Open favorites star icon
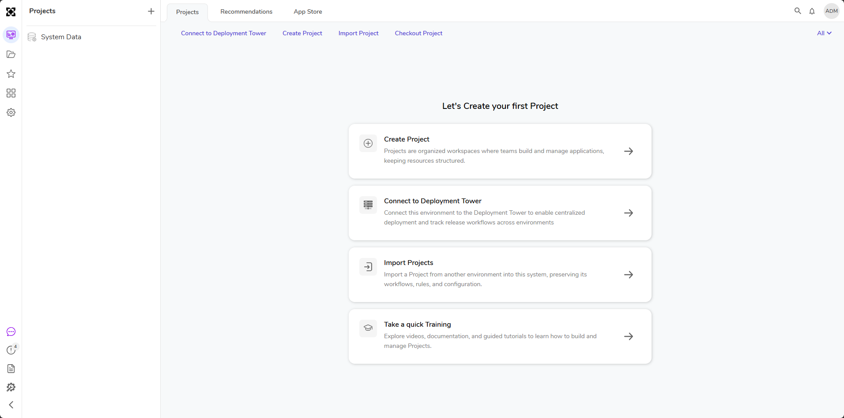 (x=11, y=74)
